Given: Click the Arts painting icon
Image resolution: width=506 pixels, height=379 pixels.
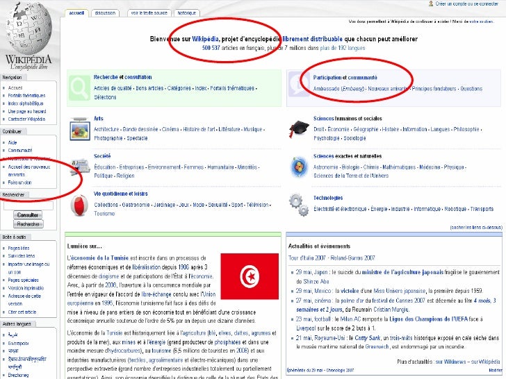Looking at the screenshot, I should (x=80, y=129).
